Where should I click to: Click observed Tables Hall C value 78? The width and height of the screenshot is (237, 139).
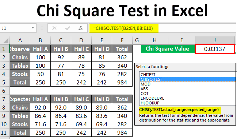[81, 65]
